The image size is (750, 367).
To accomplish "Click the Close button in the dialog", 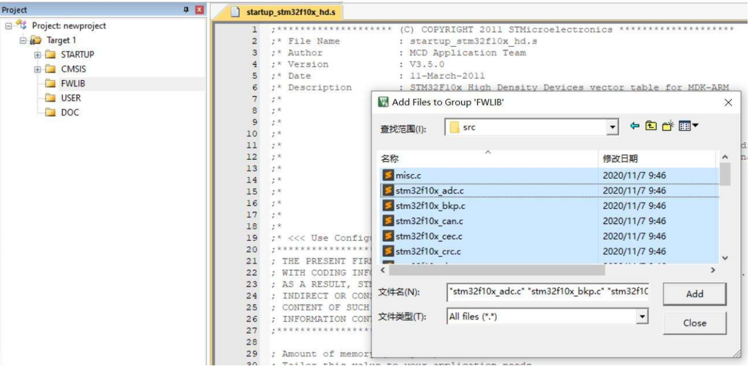I will [694, 323].
